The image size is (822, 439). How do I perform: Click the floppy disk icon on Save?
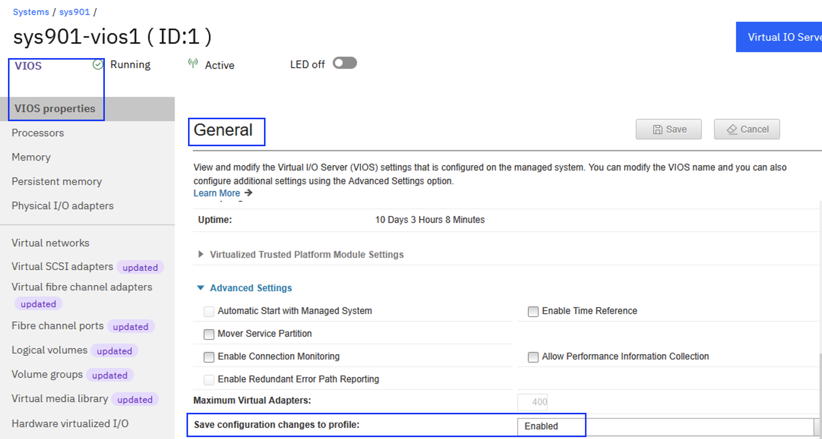658,129
